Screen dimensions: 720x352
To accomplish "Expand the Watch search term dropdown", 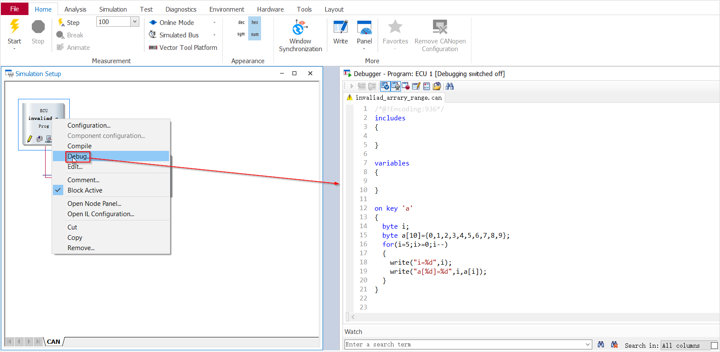I will [x=588, y=345].
